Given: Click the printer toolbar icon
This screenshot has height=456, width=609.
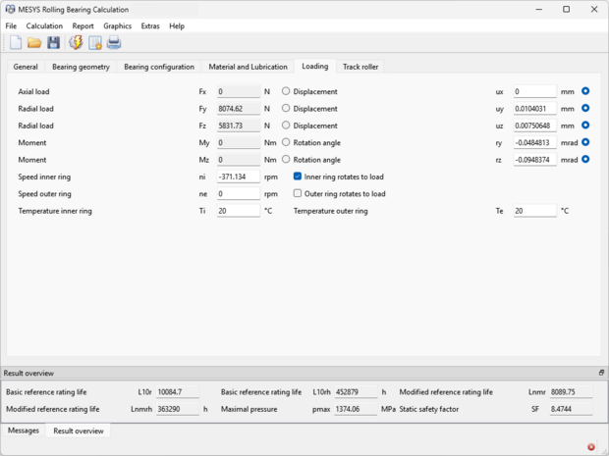Looking at the screenshot, I should [x=114, y=42].
